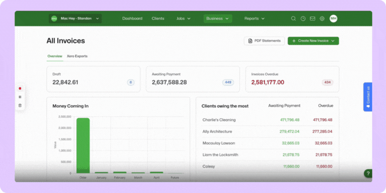Click the April bar in the chart
Image resolution: width=386 pixels, height=193 pixels.
[156, 172]
